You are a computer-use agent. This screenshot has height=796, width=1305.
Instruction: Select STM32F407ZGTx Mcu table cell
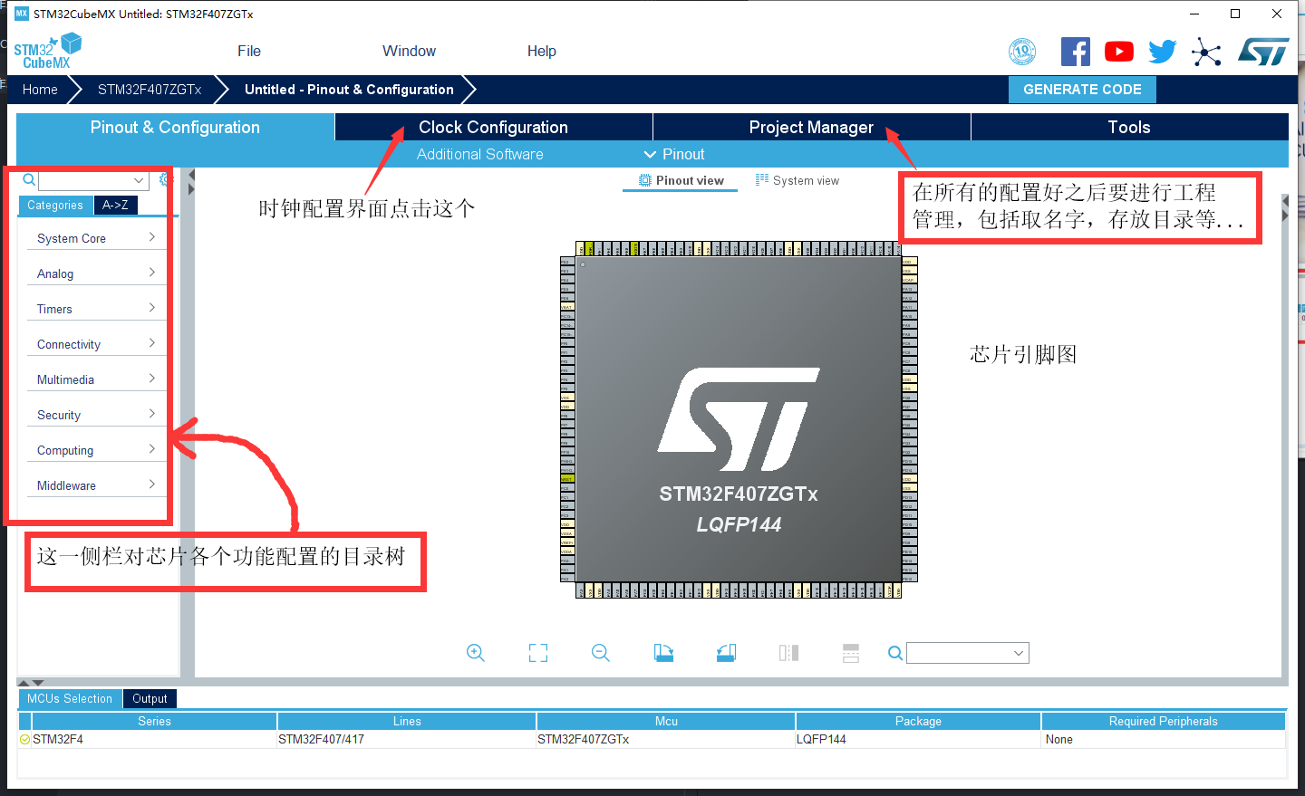coord(666,739)
